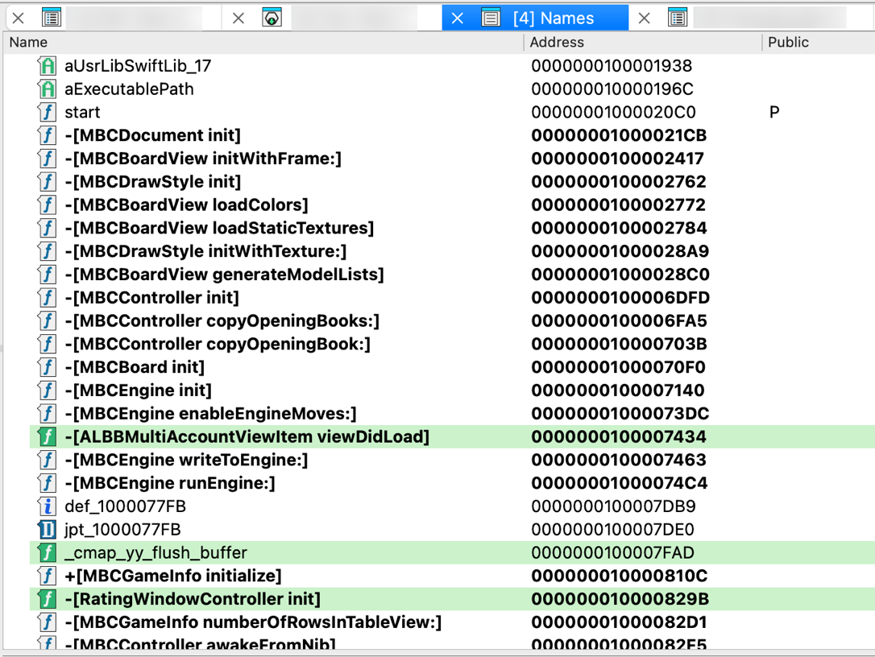Click the Public column header
This screenshot has width=875, height=657.
[x=788, y=43]
